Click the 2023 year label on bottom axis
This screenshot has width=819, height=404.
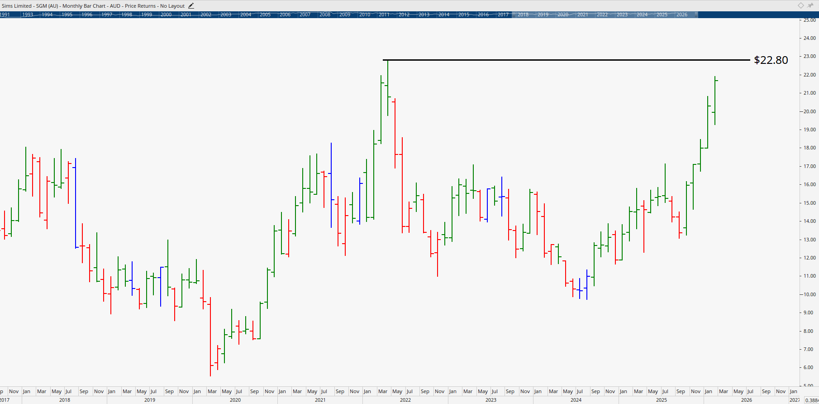pos(491,400)
